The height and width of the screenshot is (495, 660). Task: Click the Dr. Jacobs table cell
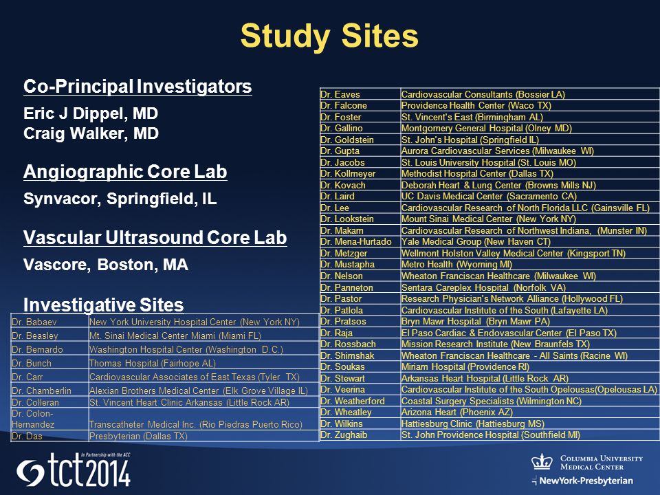click(x=360, y=162)
